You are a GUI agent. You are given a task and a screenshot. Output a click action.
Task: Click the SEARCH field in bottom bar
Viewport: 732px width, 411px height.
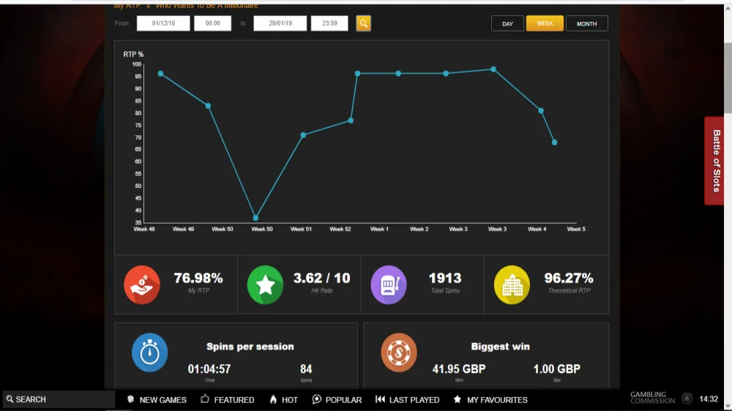(x=59, y=399)
